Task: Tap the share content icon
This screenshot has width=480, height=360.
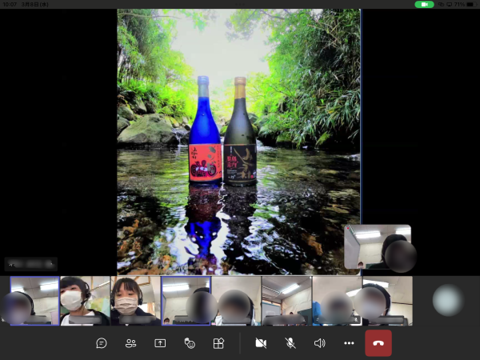Action: coord(160,343)
